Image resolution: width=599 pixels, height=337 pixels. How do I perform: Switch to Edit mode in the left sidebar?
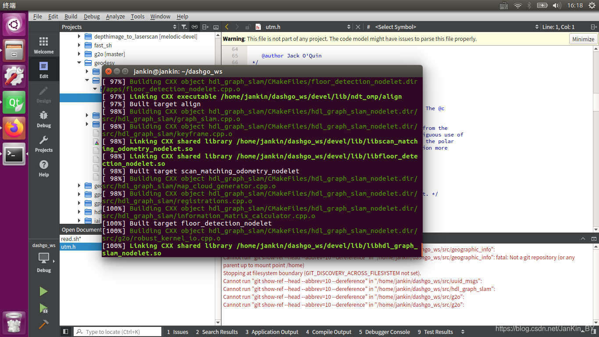tap(43, 69)
